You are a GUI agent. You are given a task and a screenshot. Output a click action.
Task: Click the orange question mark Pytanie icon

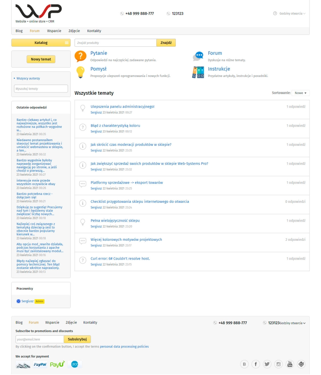tap(81, 56)
